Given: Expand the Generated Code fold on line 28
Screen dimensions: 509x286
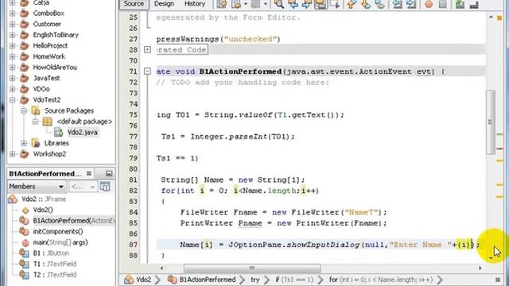Looking at the screenshot, I should (147, 49).
